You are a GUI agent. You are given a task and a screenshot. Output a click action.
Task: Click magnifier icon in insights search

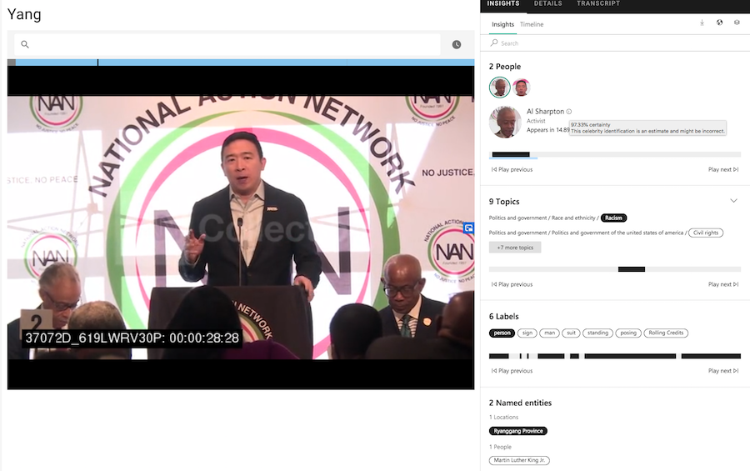pyautogui.click(x=494, y=43)
